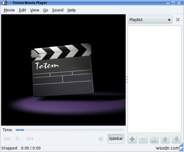The height and width of the screenshot is (152, 184).
Task: Click the sidebar pane divider handle
Action: pyautogui.click(x=127, y=79)
